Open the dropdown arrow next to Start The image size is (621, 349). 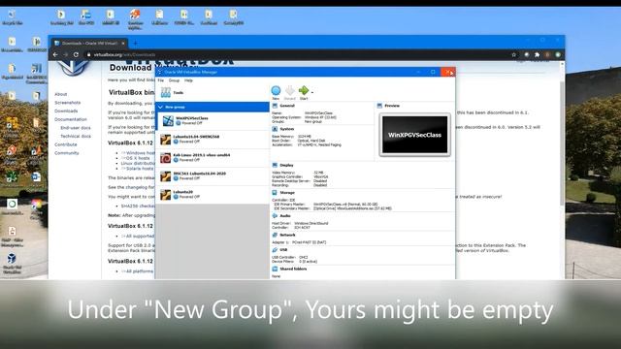(312, 92)
